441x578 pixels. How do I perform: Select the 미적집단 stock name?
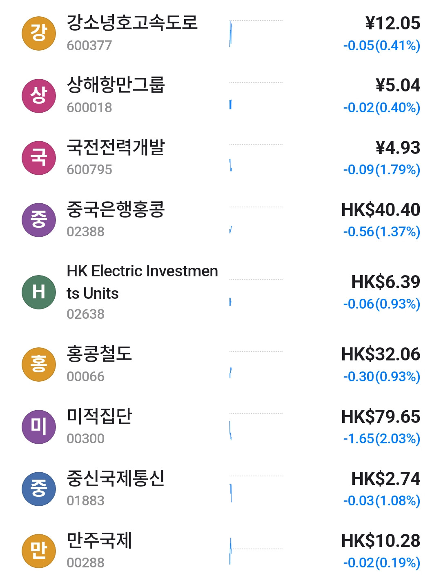(99, 416)
